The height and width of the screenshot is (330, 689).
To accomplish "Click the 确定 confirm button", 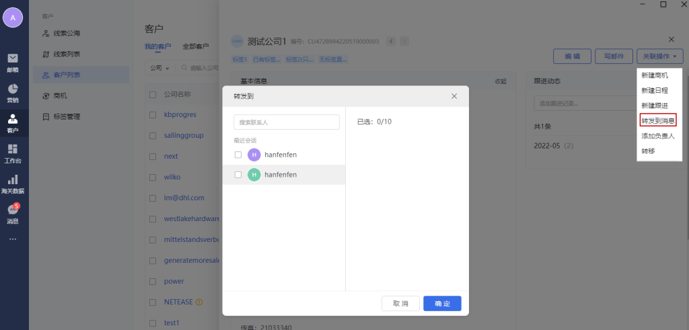I will click(x=442, y=304).
